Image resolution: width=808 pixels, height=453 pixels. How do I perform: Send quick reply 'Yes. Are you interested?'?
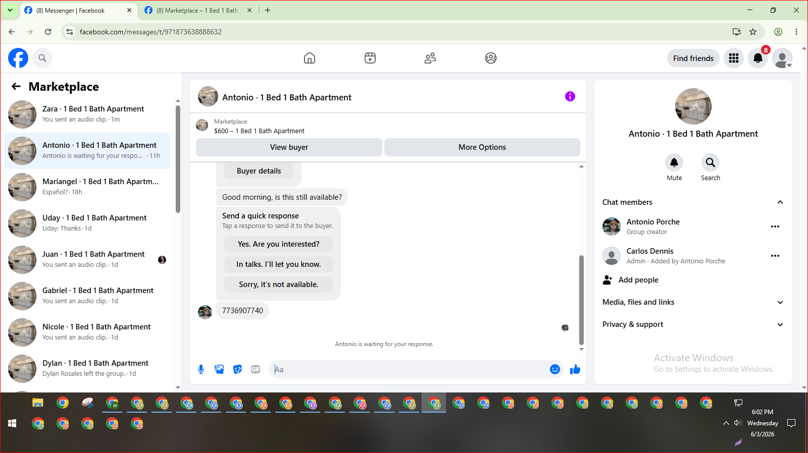(279, 244)
